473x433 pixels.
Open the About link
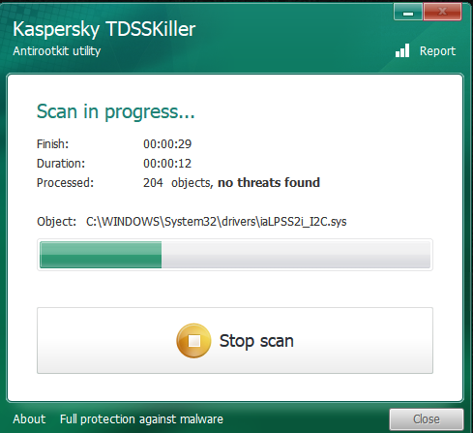point(29,419)
